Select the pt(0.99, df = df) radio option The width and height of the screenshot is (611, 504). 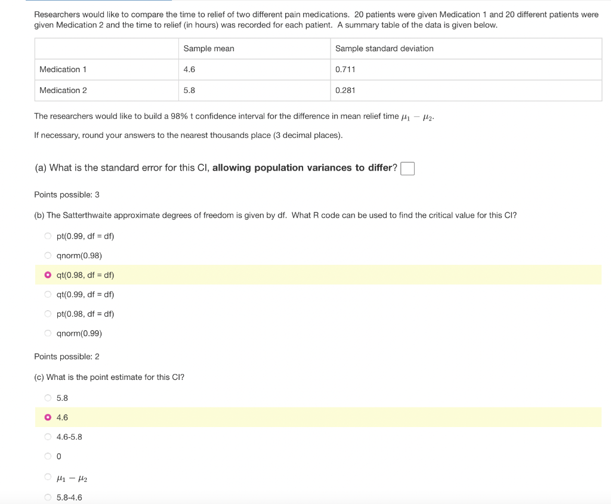point(47,236)
